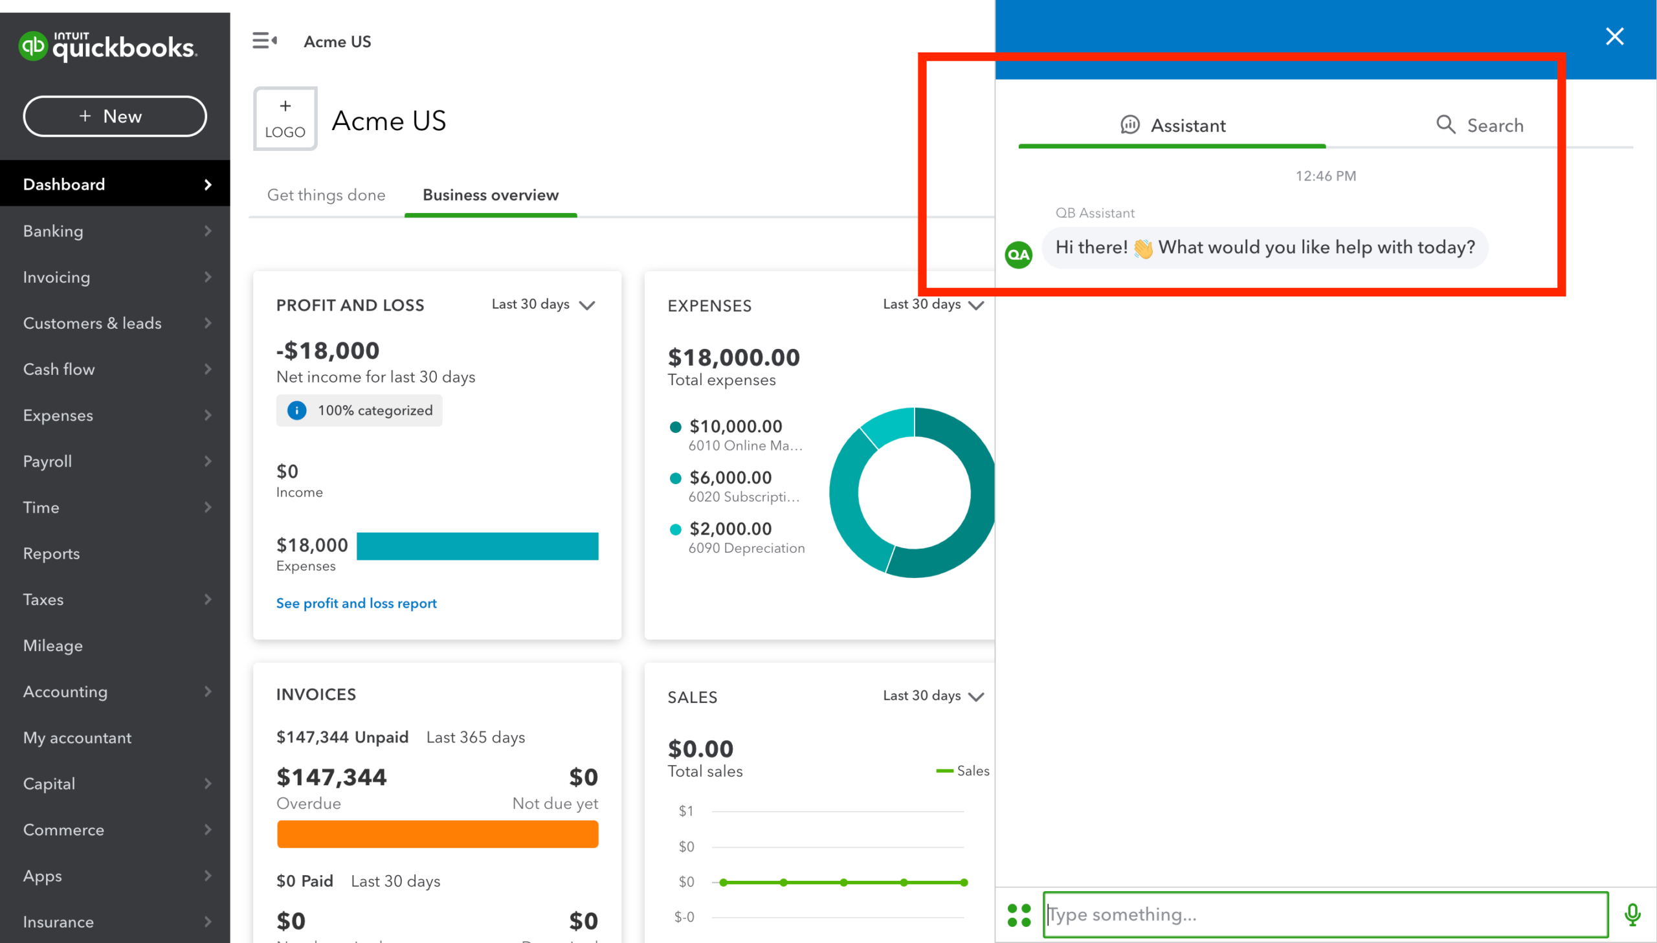
Task: Open Sales Last 30 days dropdown
Action: [x=933, y=696]
